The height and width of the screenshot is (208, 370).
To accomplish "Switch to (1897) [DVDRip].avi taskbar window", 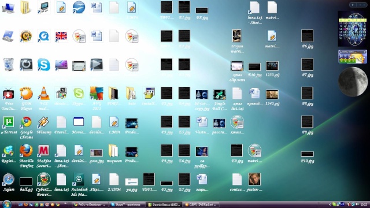I will pos(201,205).
